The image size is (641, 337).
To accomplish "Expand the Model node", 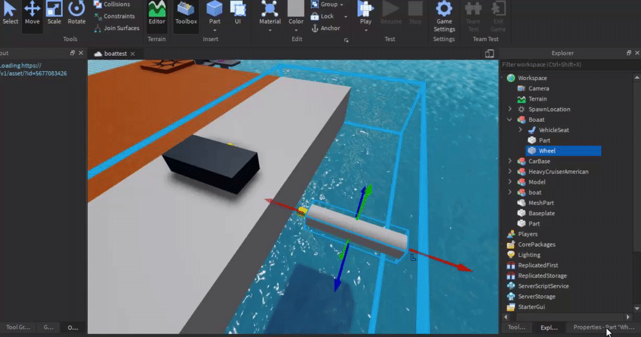I will pyautogui.click(x=510, y=182).
